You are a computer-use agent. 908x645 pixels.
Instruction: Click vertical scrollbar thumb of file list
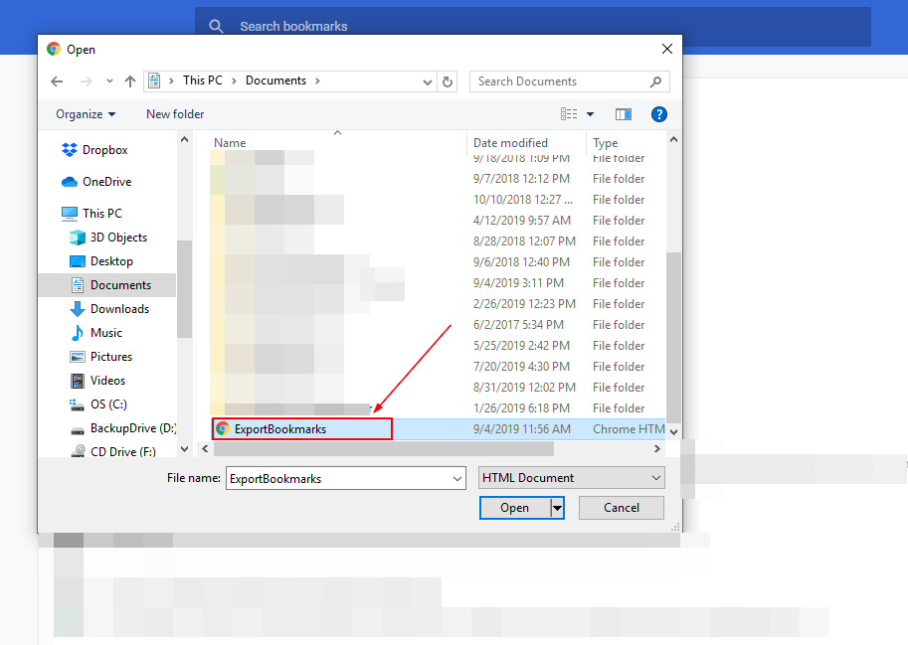[x=673, y=337]
